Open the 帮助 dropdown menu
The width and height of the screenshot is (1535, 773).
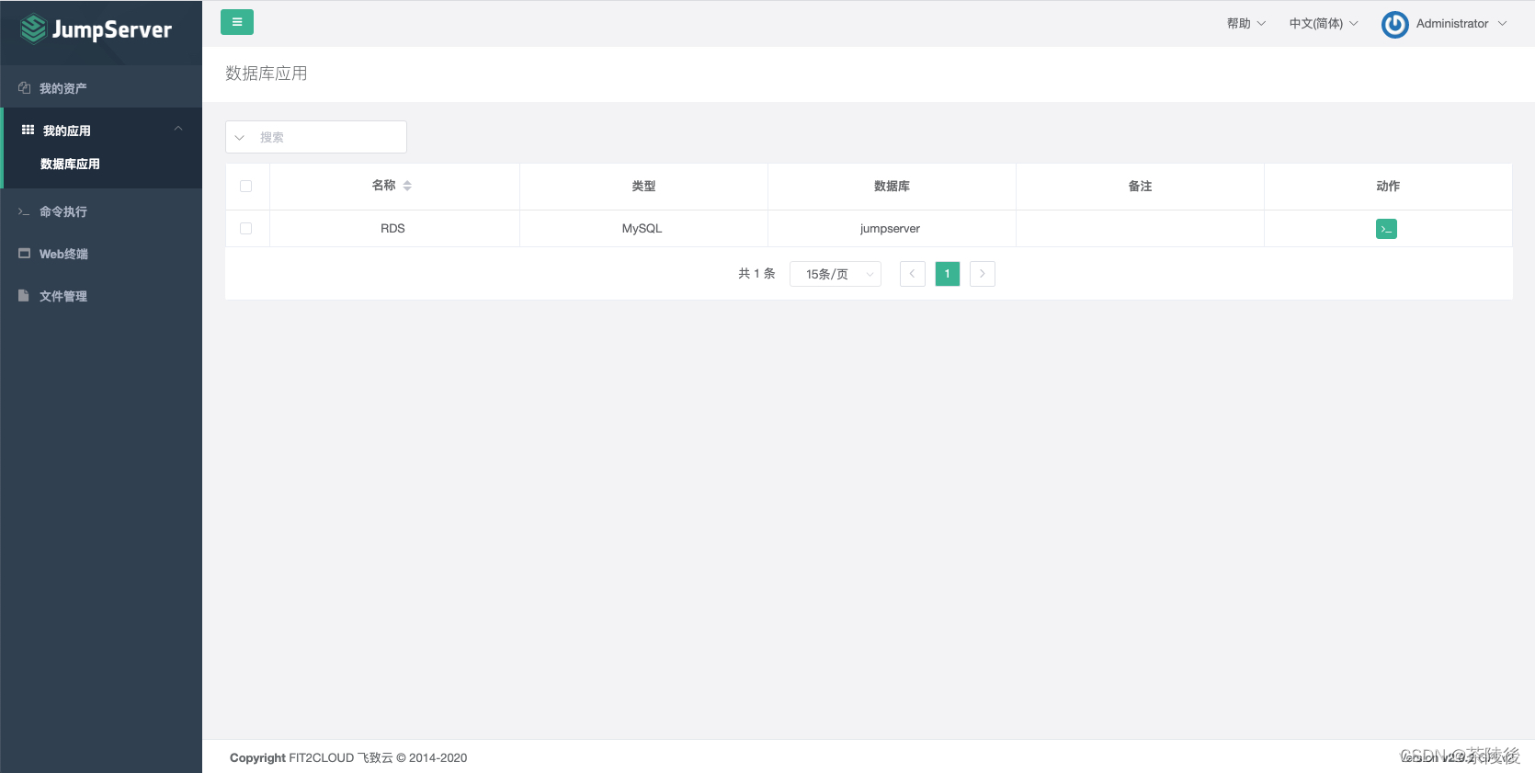[x=1245, y=24]
